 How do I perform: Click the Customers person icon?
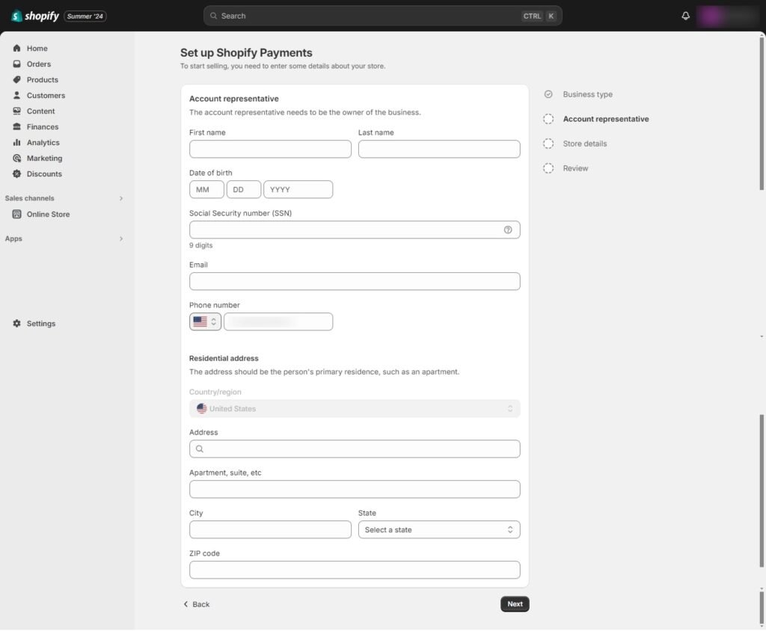click(x=16, y=95)
